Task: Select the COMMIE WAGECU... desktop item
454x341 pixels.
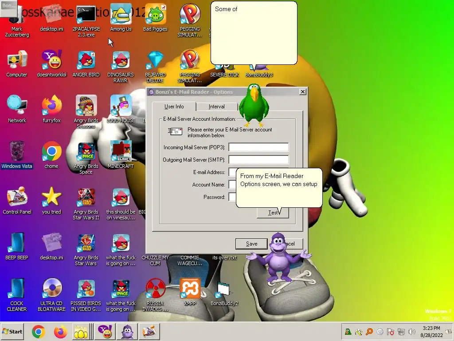Action: (190, 260)
